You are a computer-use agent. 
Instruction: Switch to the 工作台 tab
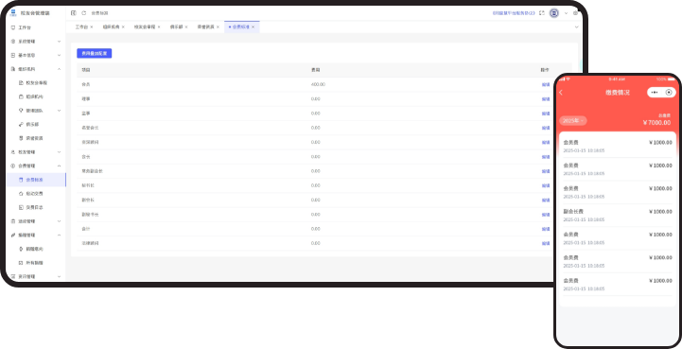[x=81, y=27]
